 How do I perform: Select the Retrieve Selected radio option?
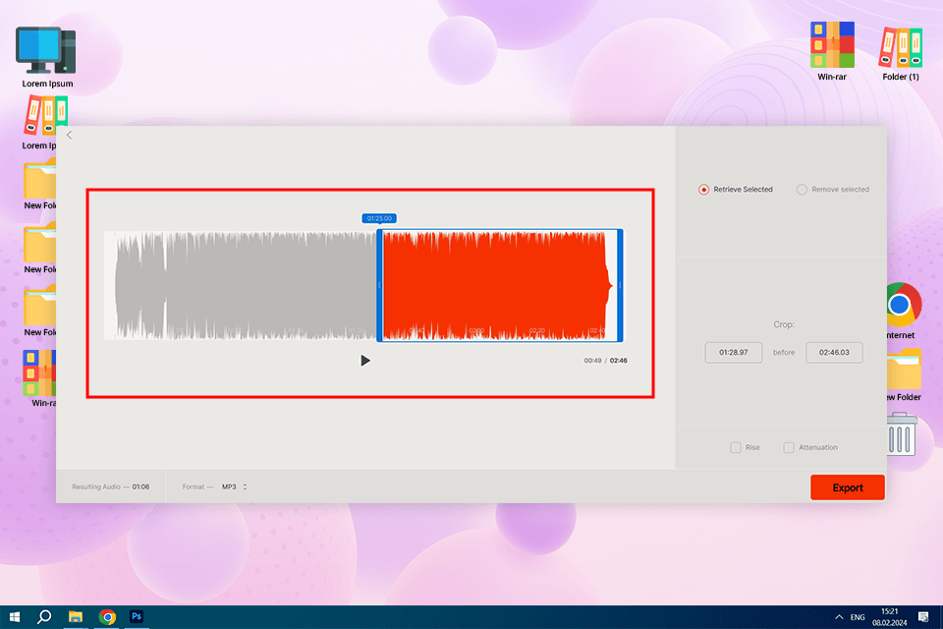pyautogui.click(x=703, y=190)
